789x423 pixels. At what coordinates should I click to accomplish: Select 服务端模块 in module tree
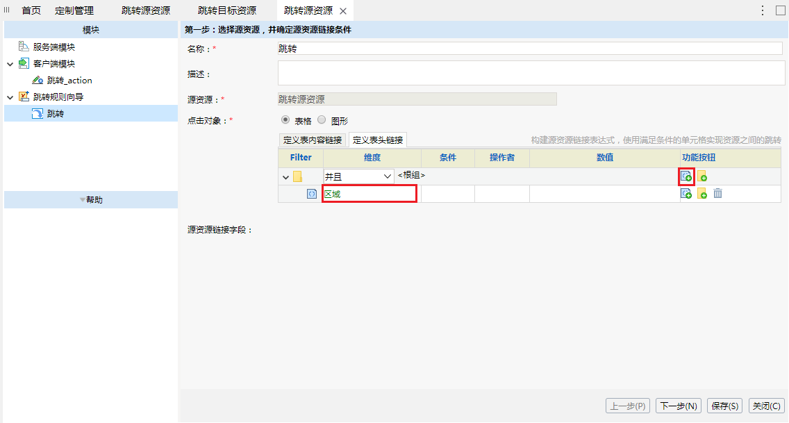coord(54,47)
